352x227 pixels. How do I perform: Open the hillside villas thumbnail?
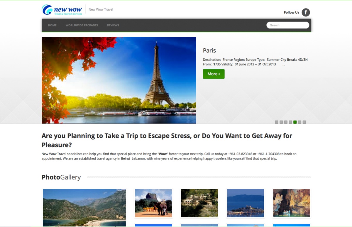coord(199,203)
